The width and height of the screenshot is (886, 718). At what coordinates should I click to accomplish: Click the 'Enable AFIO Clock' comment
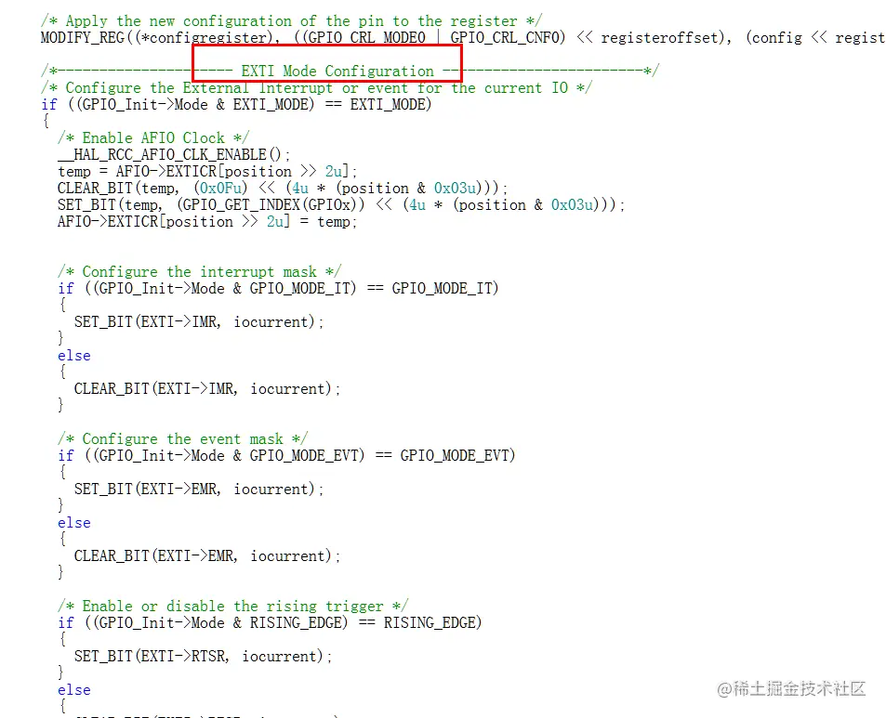tap(153, 137)
